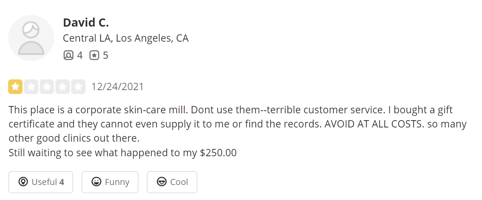The width and height of the screenshot is (482, 200).
Task: Click the friends count icon
Action: point(68,55)
